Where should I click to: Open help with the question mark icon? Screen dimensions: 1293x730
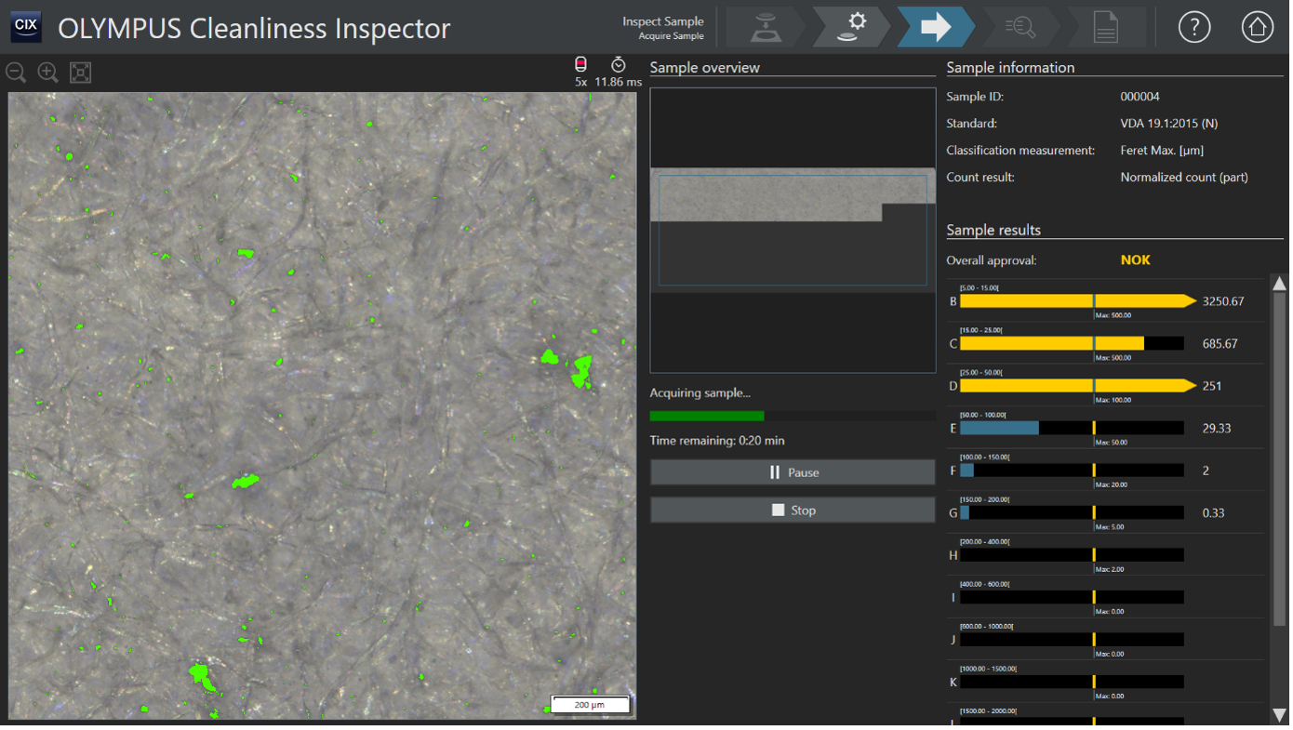pyautogui.click(x=1194, y=28)
